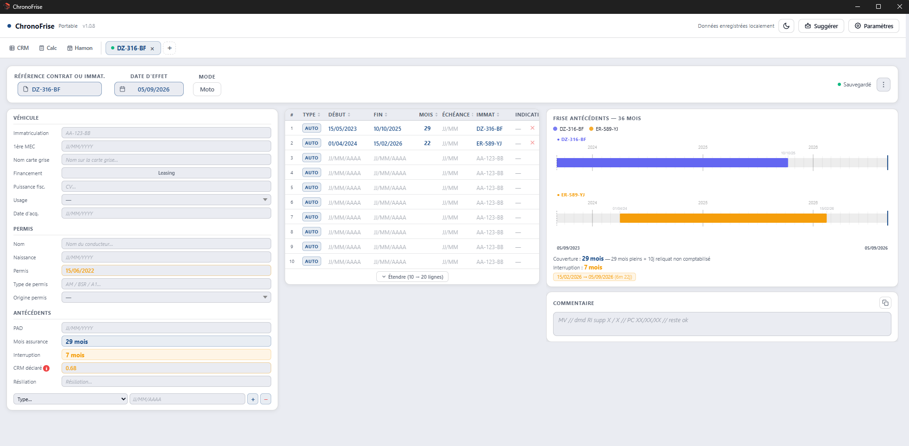Viewport: 909px width, 446px height.
Task: Open the Type... antecedent dropdown
Action: 70,399
